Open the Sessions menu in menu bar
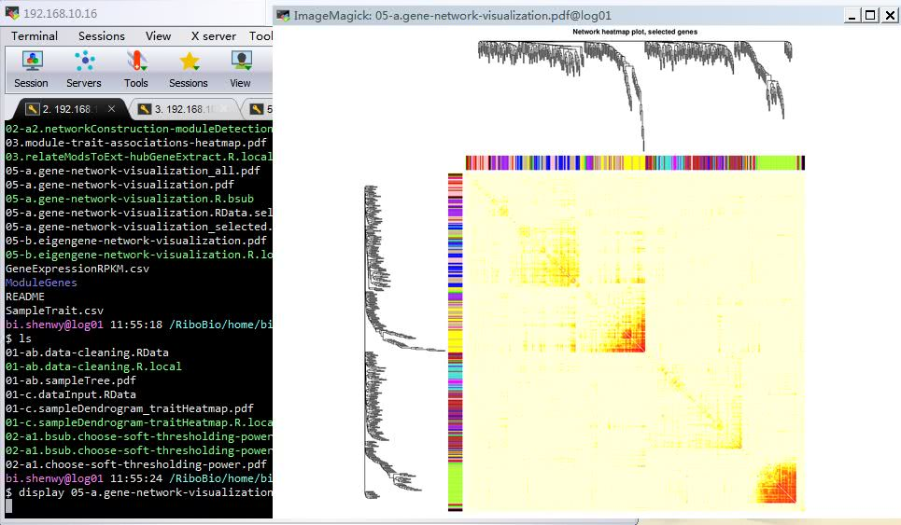Image resolution: width=901 pixels, height=525 pixels. tap(101, 35)
